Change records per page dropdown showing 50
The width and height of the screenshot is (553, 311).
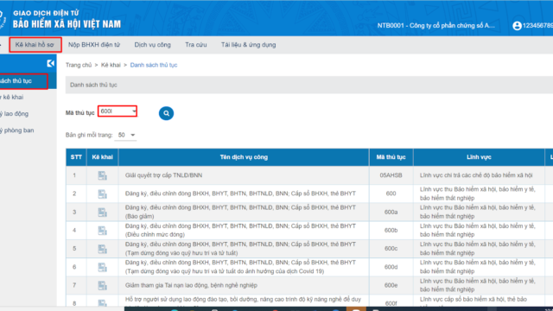tap(126, 135)
